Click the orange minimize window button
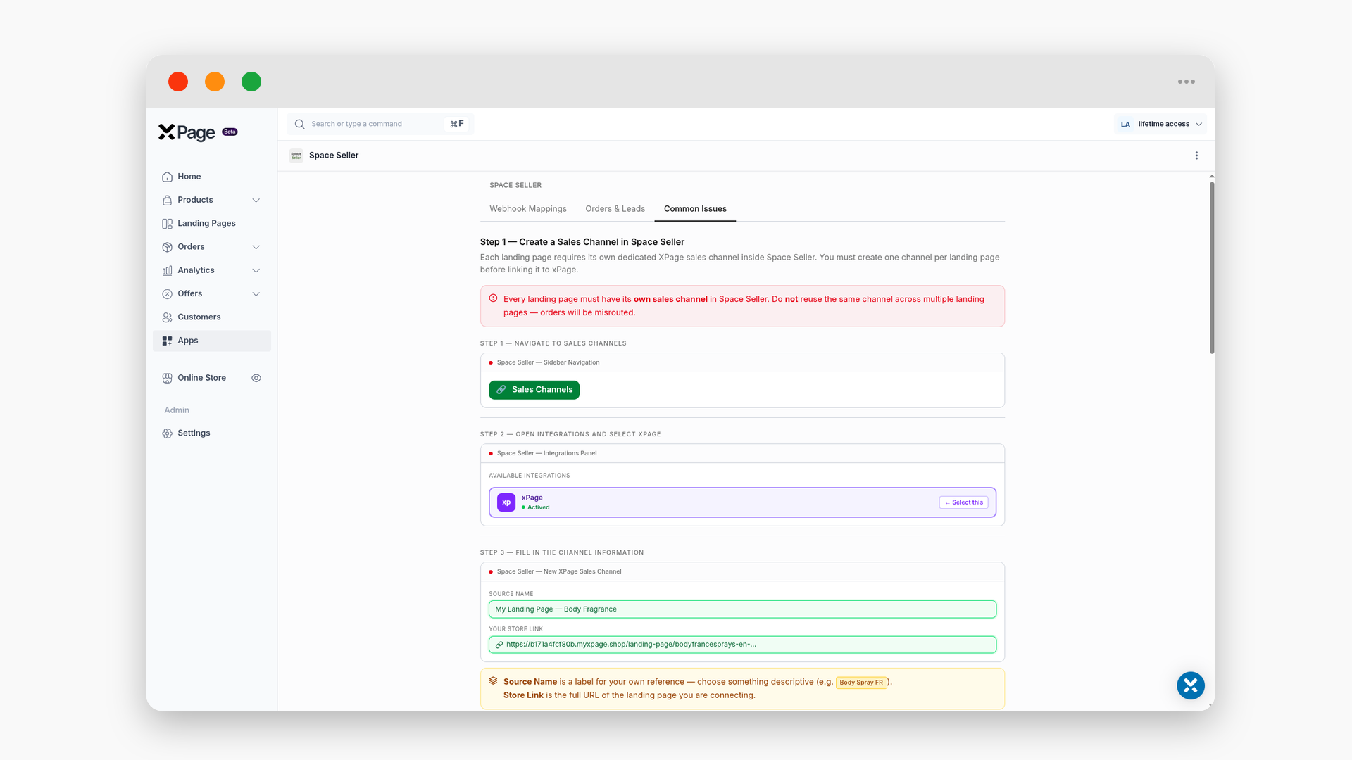 pos(215,82)
